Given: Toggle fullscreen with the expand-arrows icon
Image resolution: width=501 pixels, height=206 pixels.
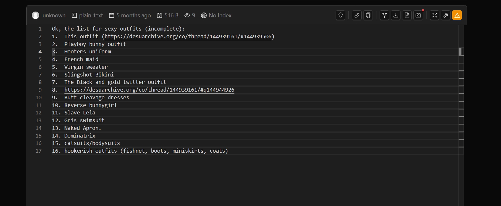Looking at the screenshot, I should point(434,15).
